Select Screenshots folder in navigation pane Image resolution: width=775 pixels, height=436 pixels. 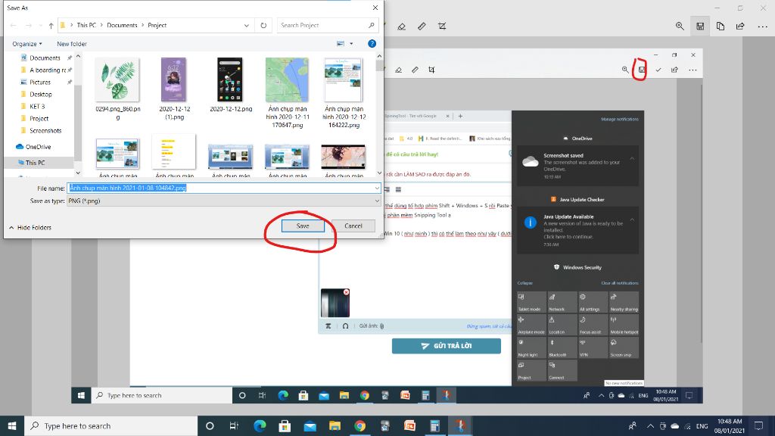[45, 130]
